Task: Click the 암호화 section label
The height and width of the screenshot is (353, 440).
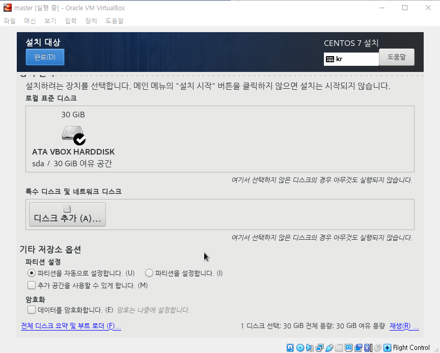Action: click(35, 299)
